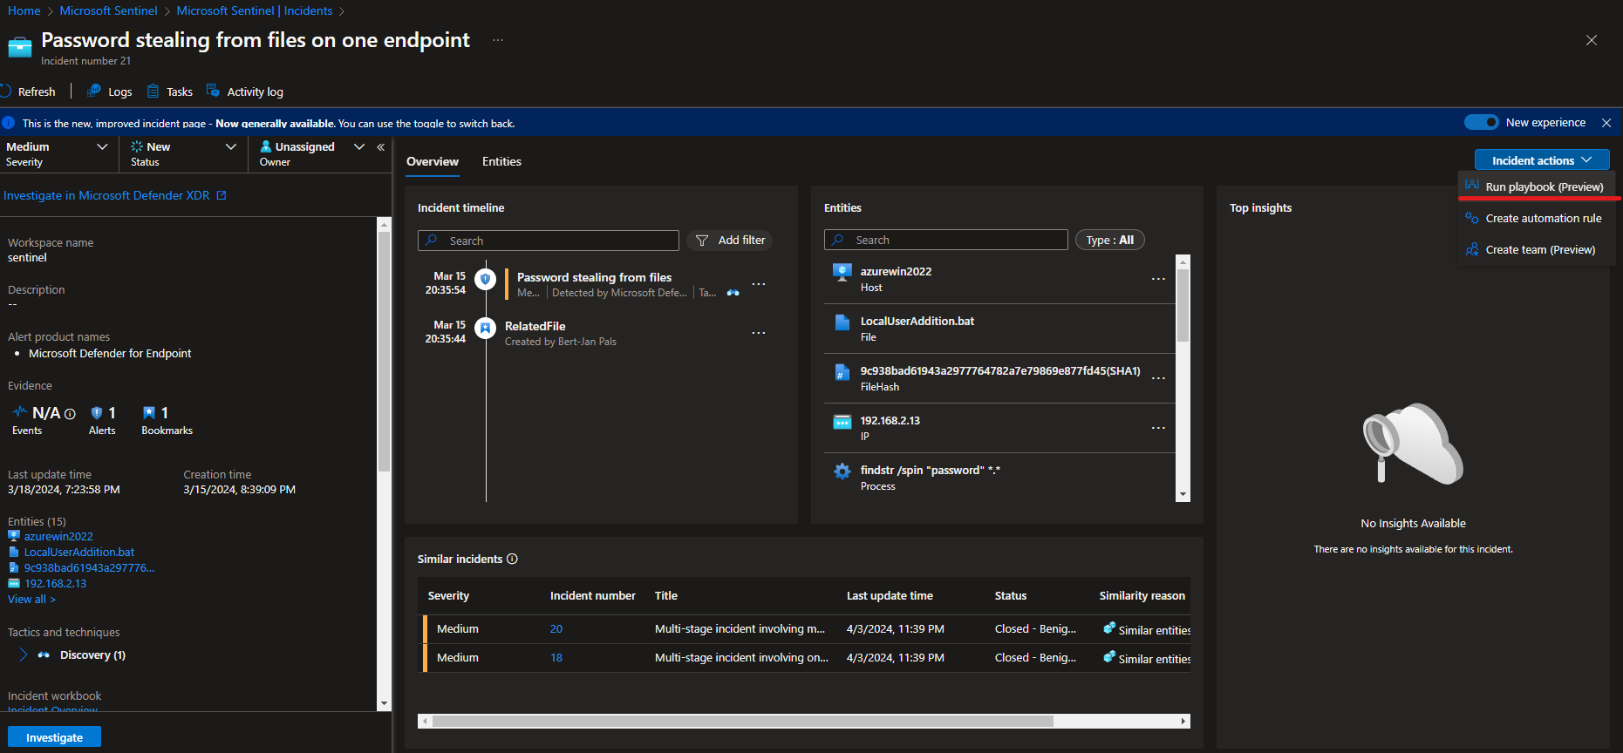Select Create automation rule
This screenshot has height=753, width=1623.
(x=1536, y=218)
